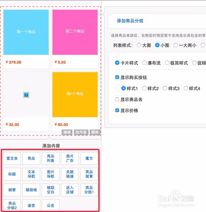Viewport: 206px width, 212px height.
Task: Add a 富文本 content block
Action: pyautogui.click(x=12, y=158)
